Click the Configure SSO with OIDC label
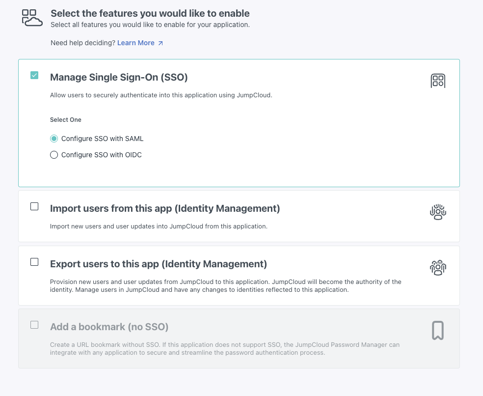Screen dimensions: 483x396 click(x=101, y=155)
